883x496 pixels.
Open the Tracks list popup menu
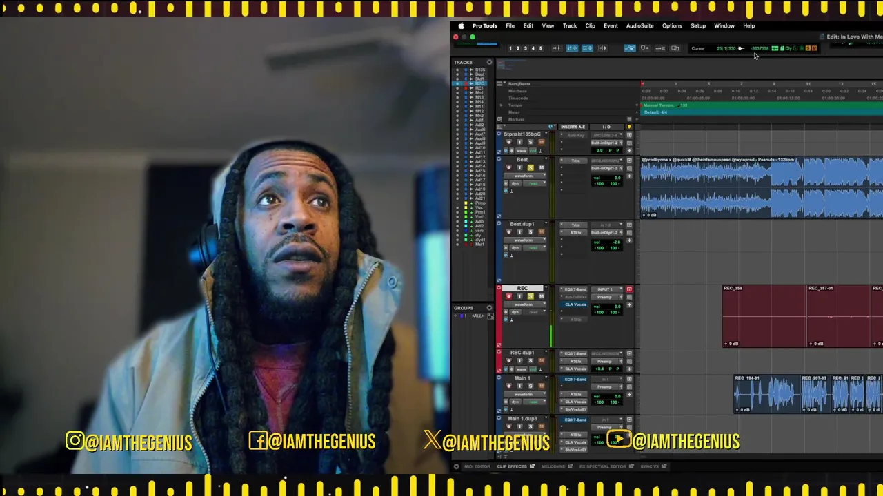[489, 62]
